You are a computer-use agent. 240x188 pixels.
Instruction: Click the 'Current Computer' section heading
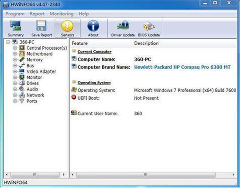pyautogui.click(x=94, y=52)
